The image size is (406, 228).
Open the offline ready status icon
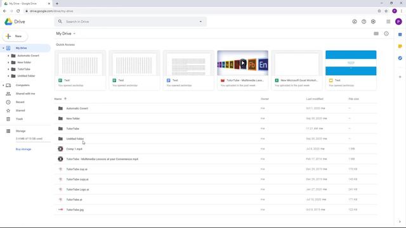tap(355, 22)
